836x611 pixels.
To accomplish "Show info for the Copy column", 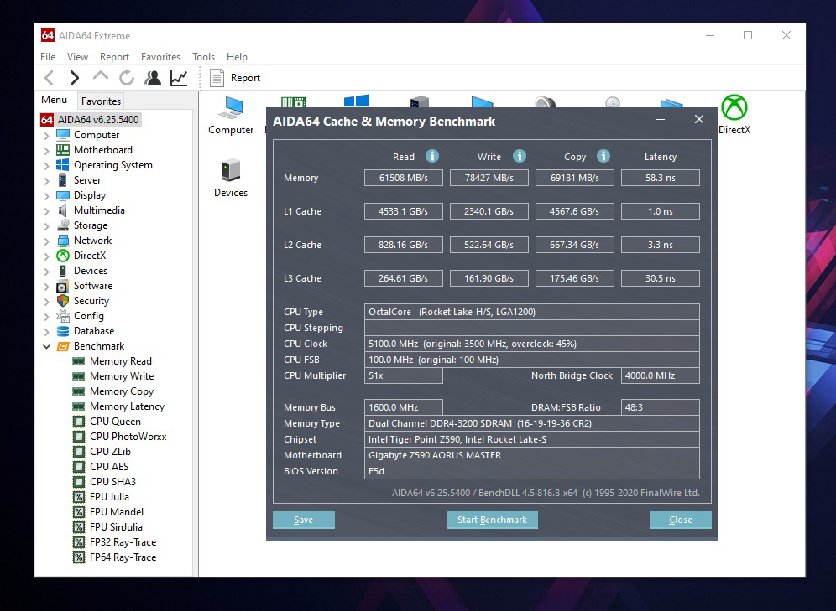I will [x=603, y=156].
